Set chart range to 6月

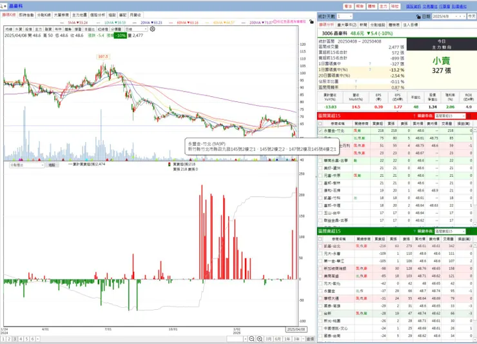click(278, 339)
